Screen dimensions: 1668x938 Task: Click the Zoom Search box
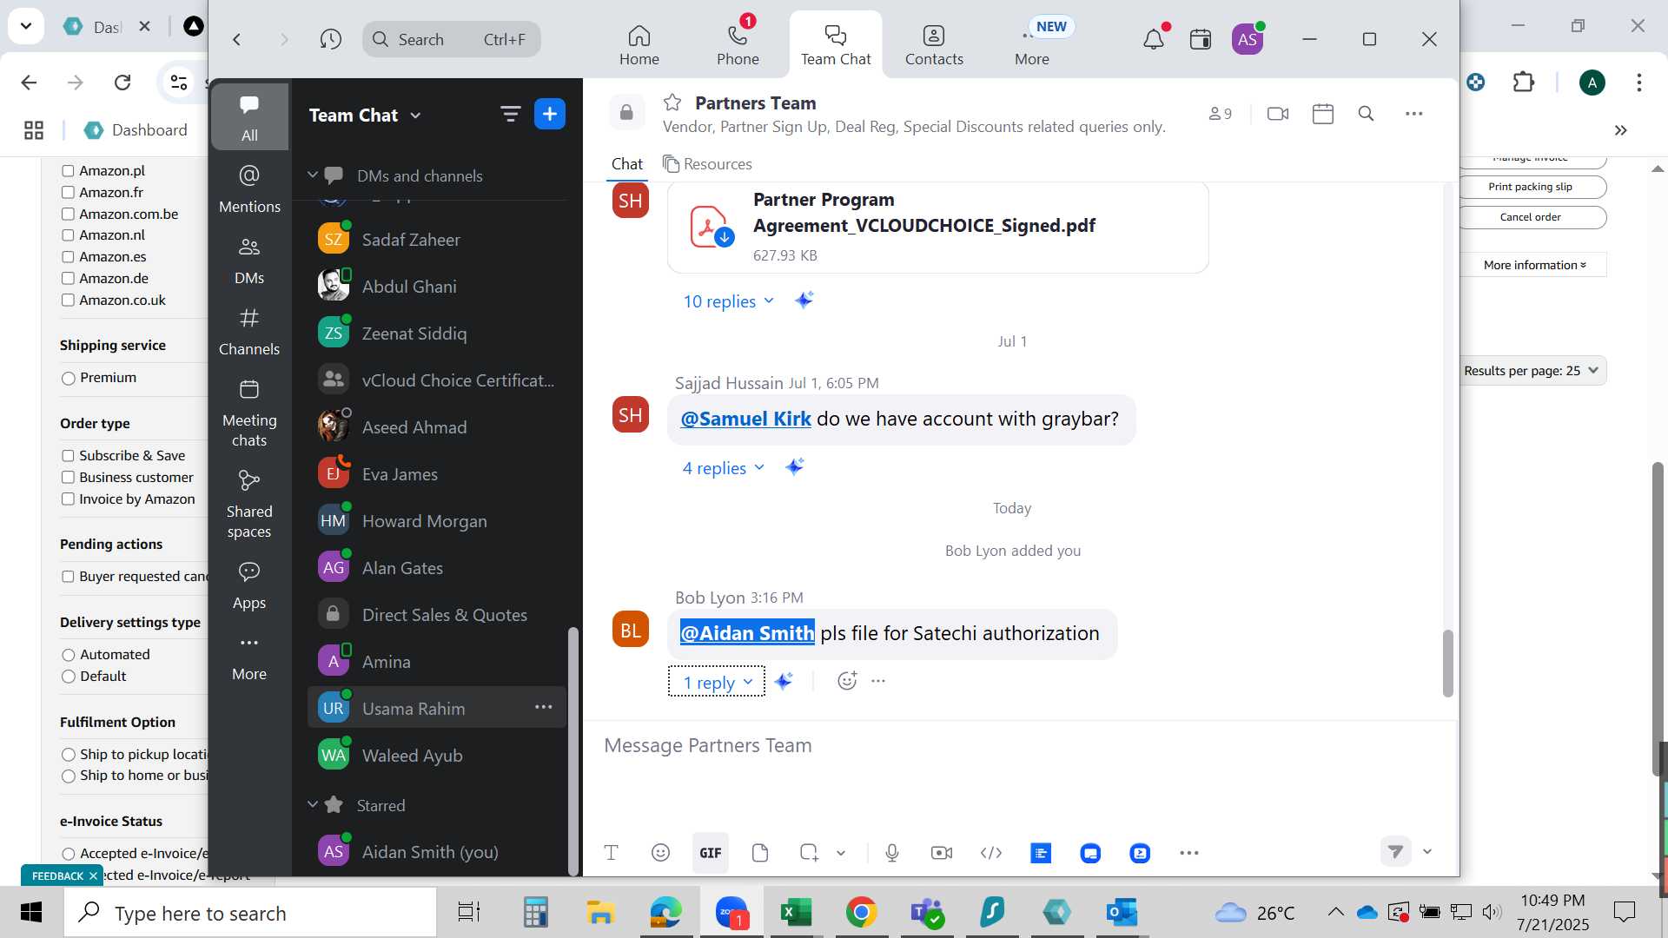click(x=451, y=39)
